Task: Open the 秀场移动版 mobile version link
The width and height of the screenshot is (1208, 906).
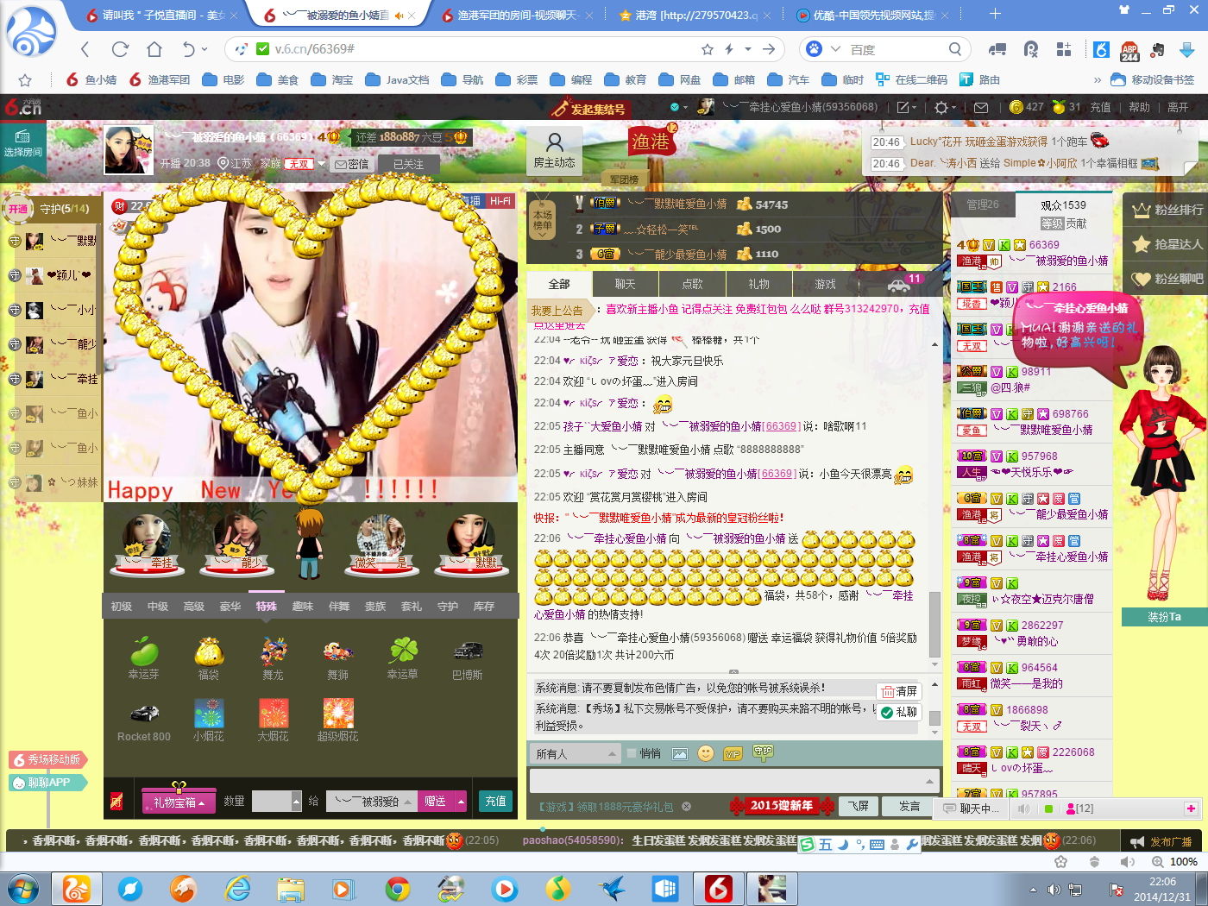Action: [x=48, y=759]
